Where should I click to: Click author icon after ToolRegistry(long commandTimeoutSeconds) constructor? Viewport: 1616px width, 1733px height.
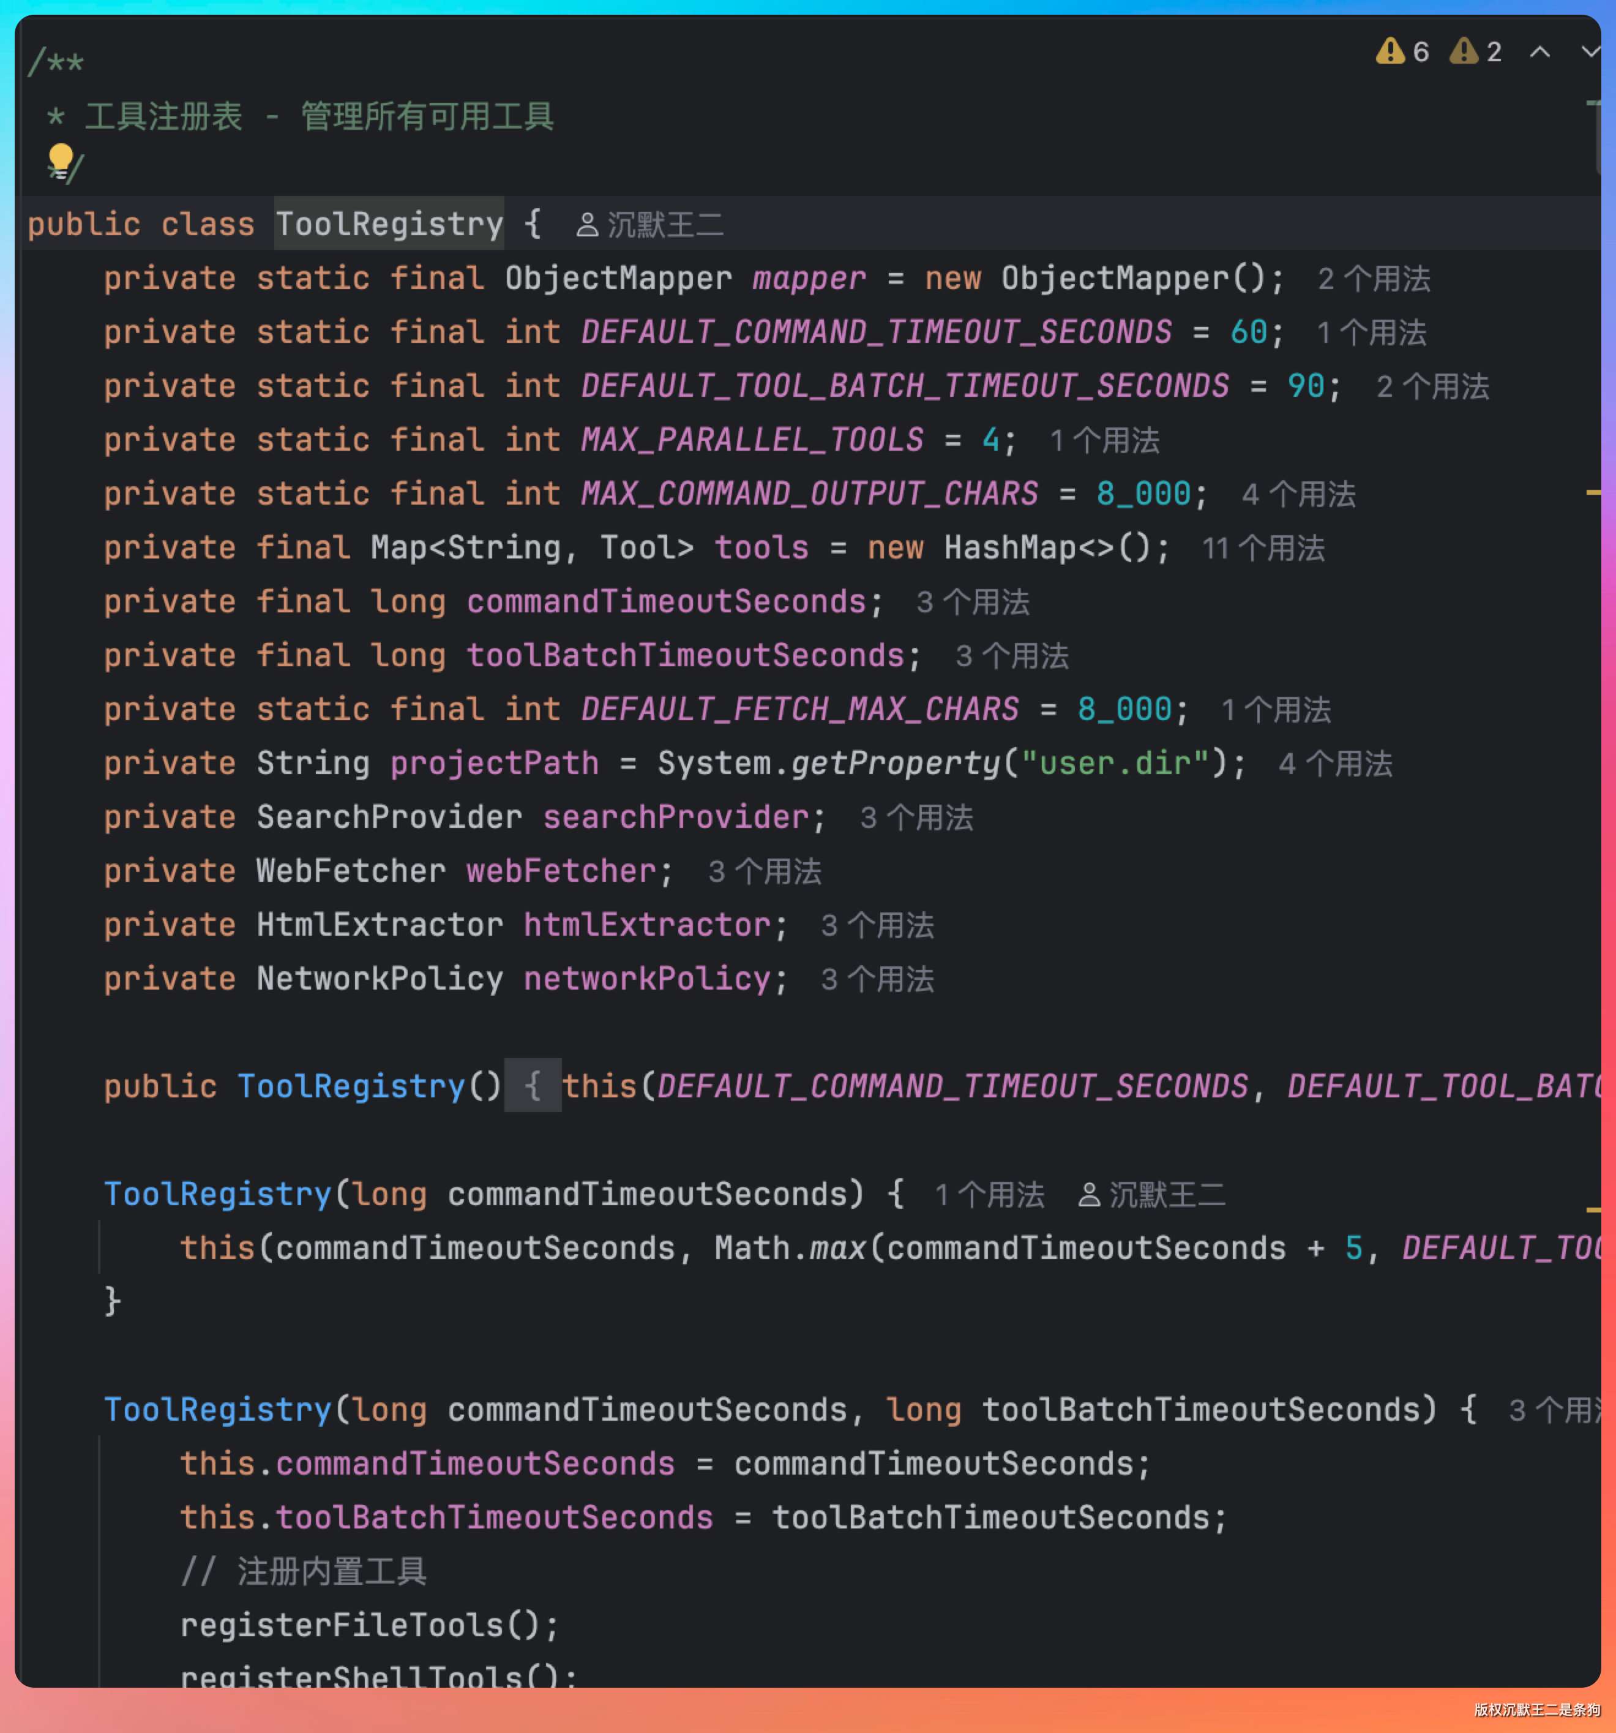point(1089,1194)
